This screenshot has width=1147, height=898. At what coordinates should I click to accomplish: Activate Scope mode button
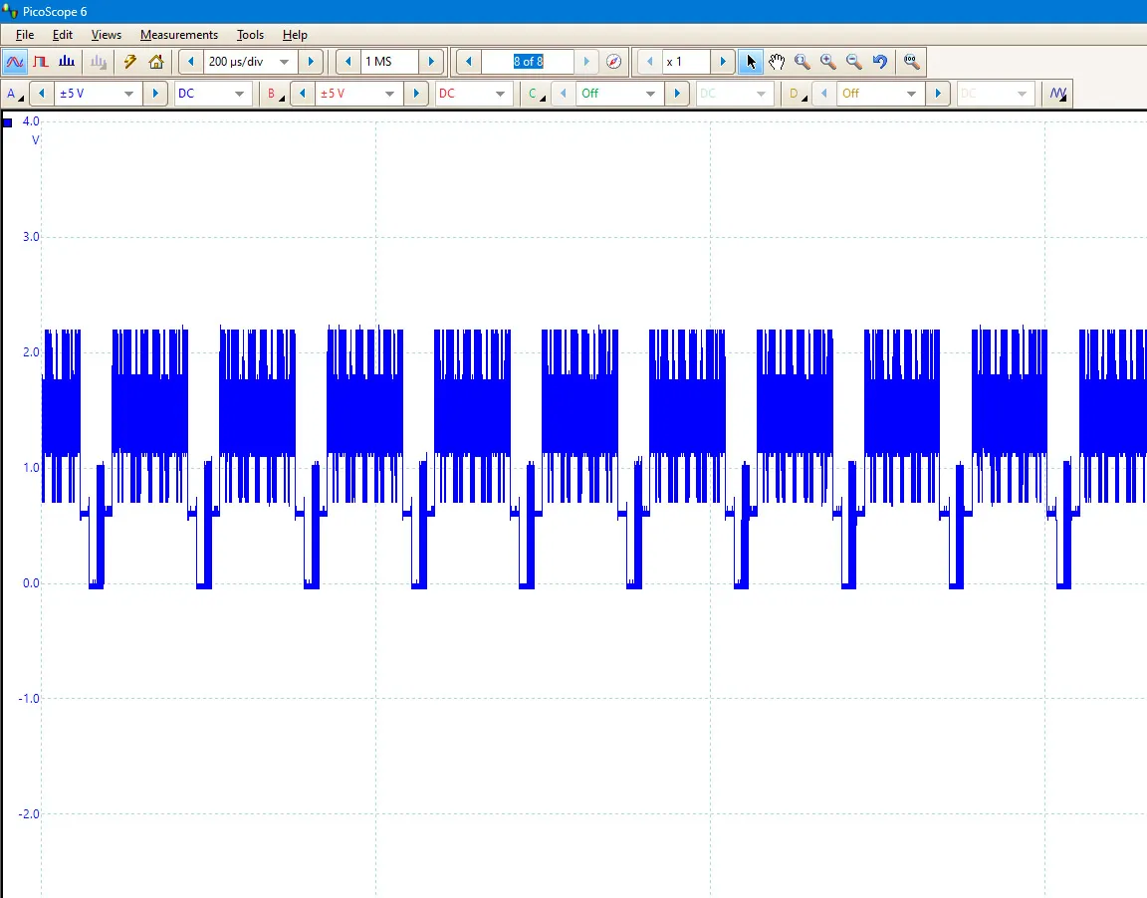coord(15,62)
